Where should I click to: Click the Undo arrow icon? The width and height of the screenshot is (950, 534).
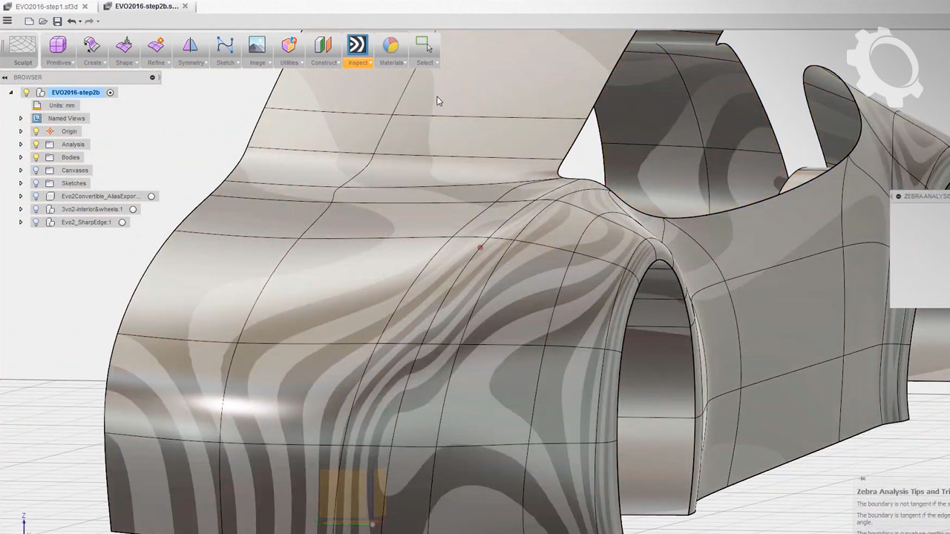coord(71,22)
